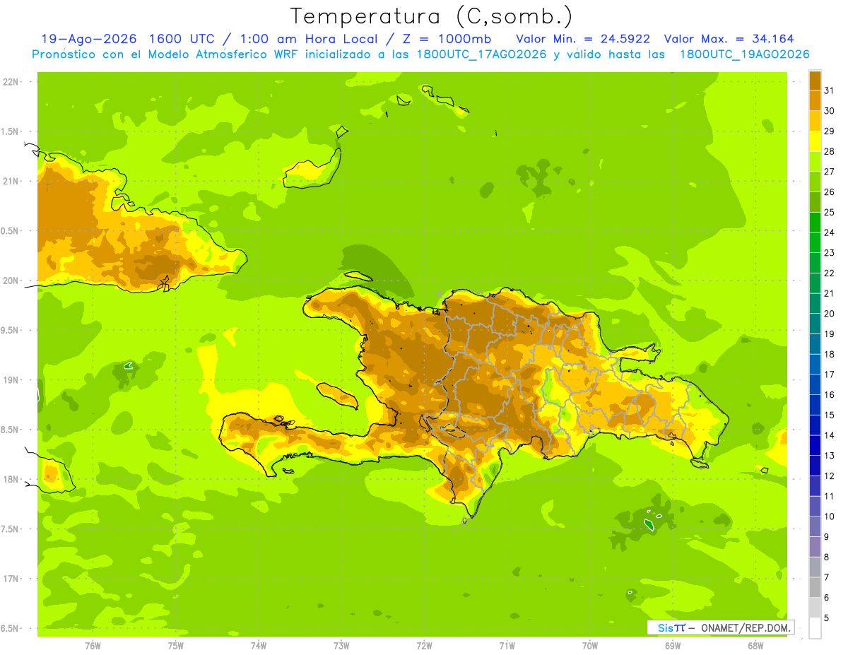Click legend band between 25 and 26

[x=815, y=202]
